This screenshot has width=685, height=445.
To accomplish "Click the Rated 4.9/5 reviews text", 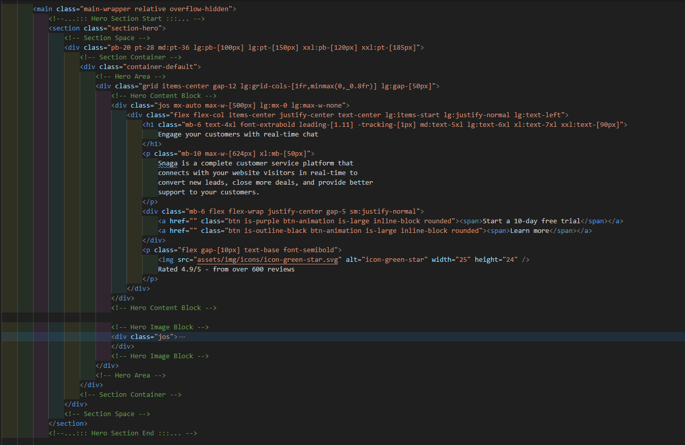I will [x=226, y=269].
